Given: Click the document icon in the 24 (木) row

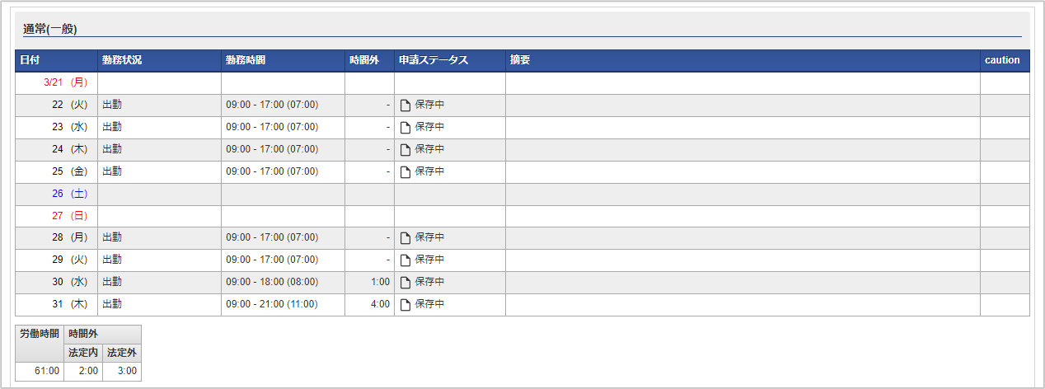Looking at the screenshot, I should click(405, 150).
